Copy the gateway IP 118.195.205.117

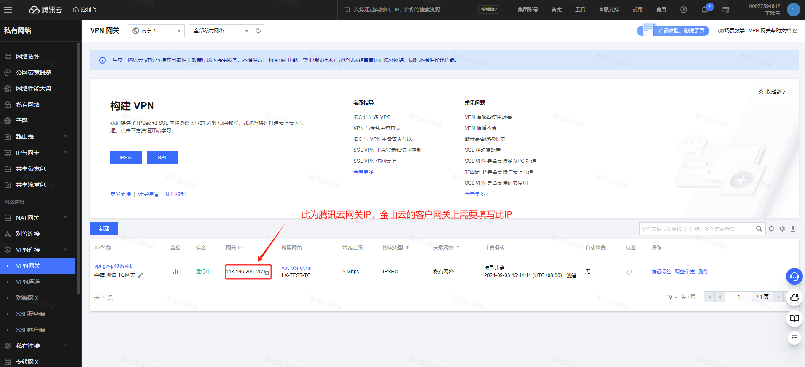(x=267, y=272)
